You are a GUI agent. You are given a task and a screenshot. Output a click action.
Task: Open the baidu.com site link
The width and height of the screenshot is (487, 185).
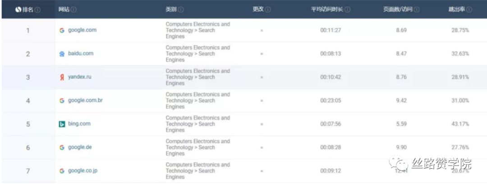81,54
